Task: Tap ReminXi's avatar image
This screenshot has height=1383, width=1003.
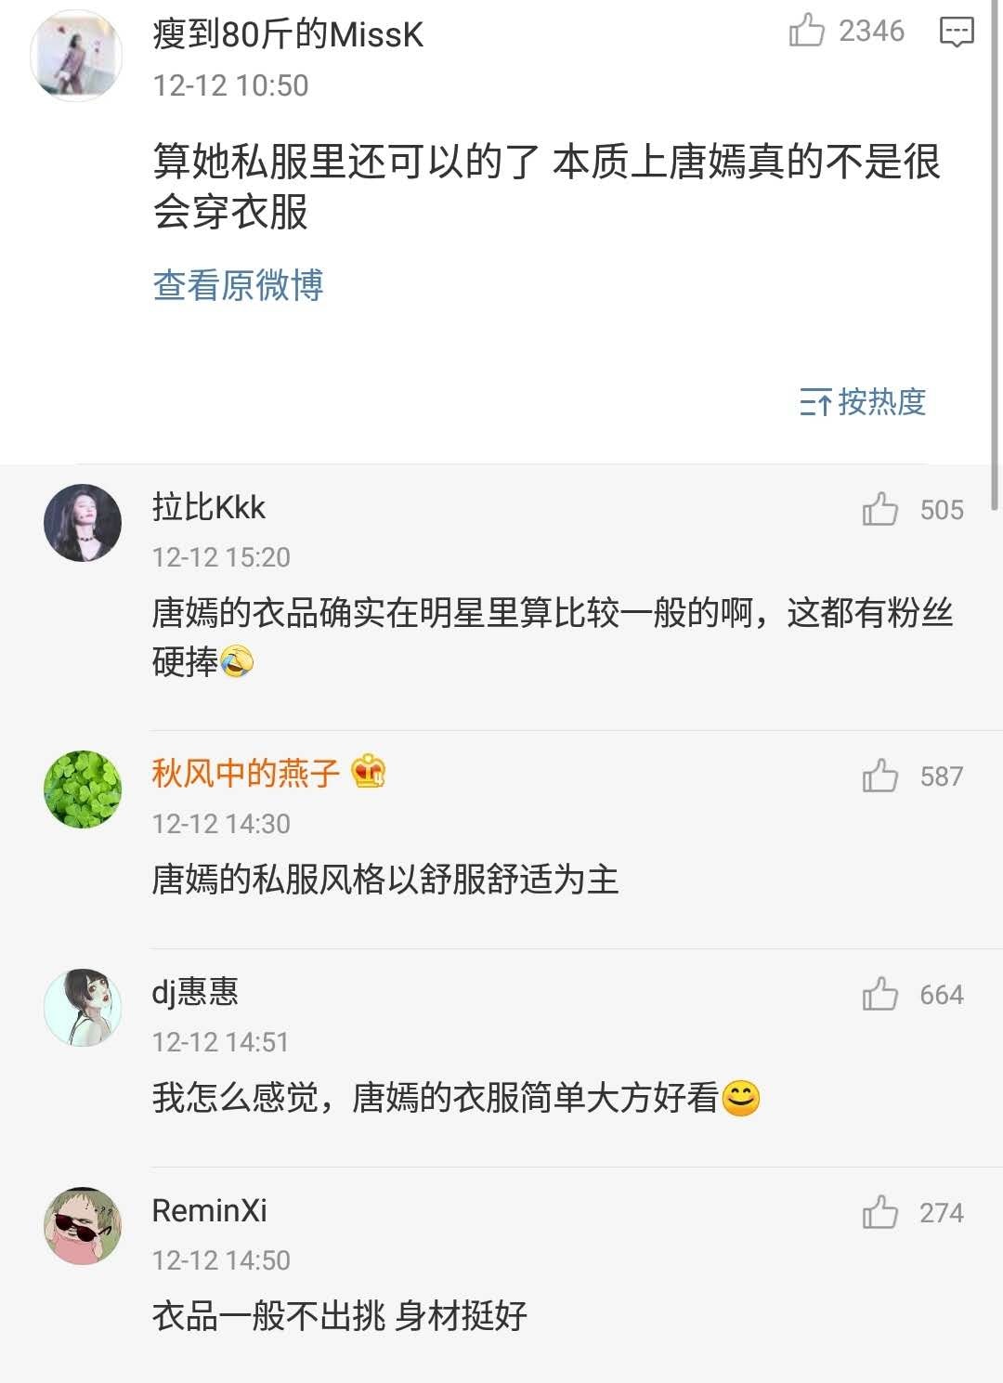Action: (x=83, y=1225)
